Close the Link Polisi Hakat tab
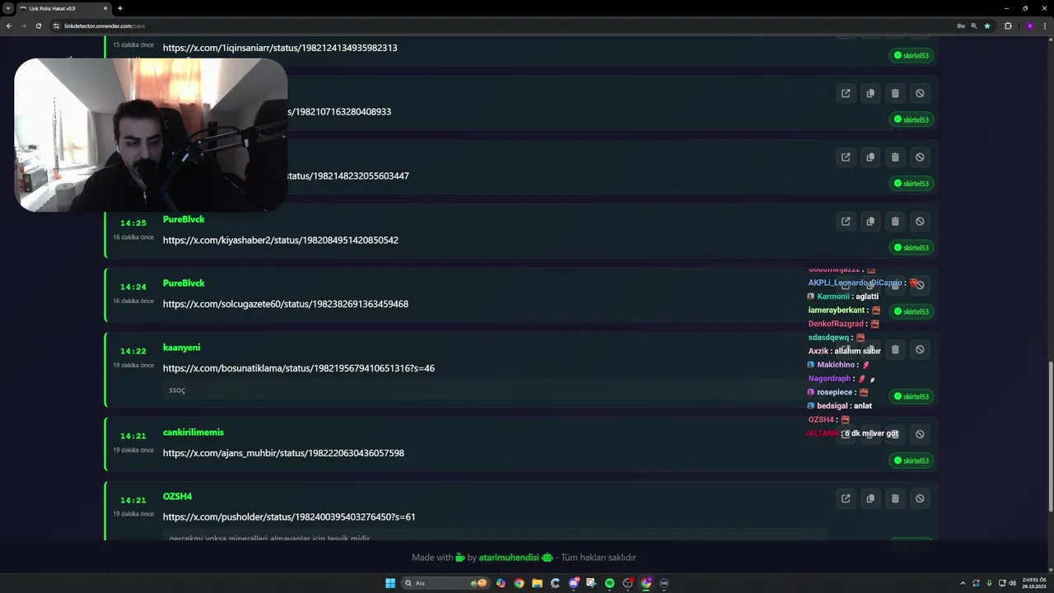The width and height of the screenshot is (1054, 593). point(105,8)
